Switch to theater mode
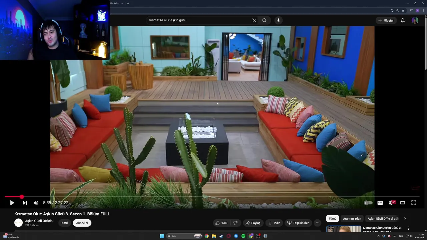The image size is (427, 240). (x=403, y=203)
